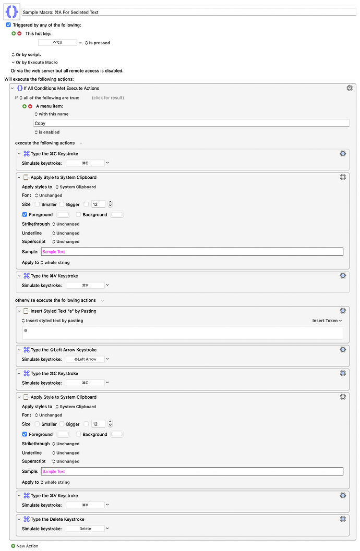Add a hot key trigger with green plus
Screen dimensions: 360x551
pos(14,33)
